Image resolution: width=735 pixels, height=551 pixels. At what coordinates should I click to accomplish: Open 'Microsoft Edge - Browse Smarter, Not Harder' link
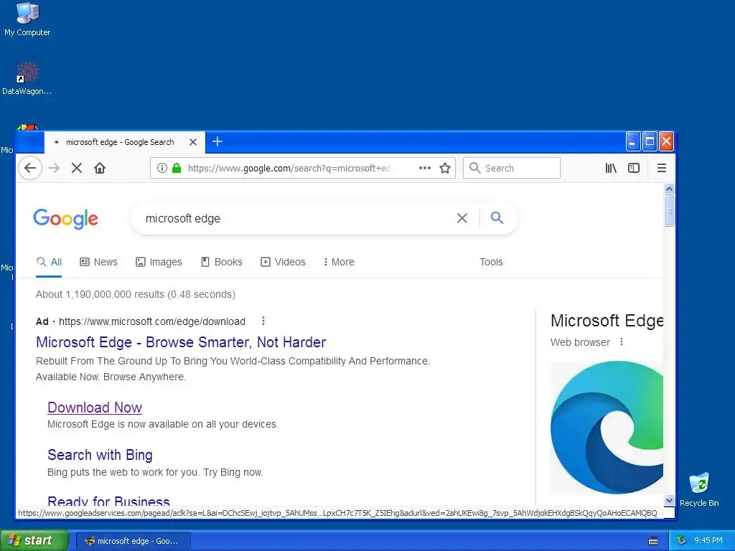pyautogui.click(x=181, y=342)
